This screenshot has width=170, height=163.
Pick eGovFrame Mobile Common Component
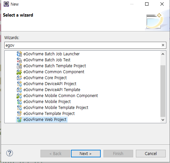click(x=61, y=96)
